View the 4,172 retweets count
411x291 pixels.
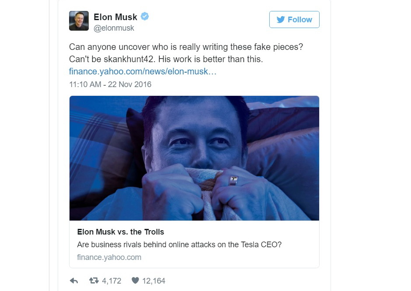(111, 281)
